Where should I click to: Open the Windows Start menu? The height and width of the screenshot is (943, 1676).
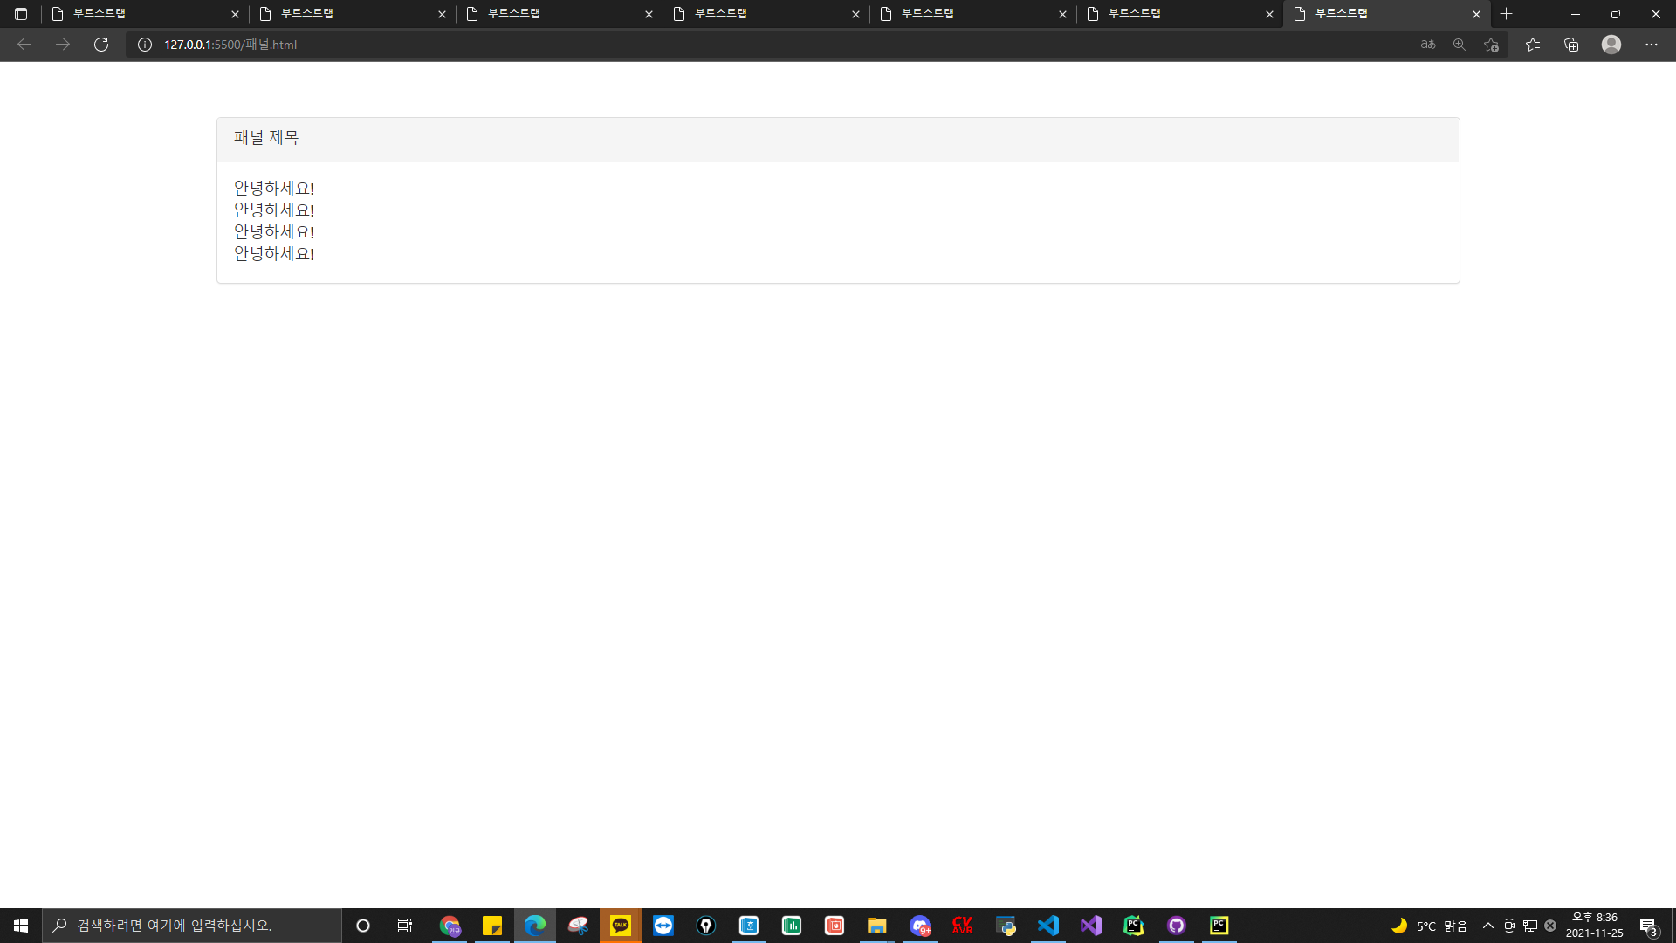(x=21, y=926)
